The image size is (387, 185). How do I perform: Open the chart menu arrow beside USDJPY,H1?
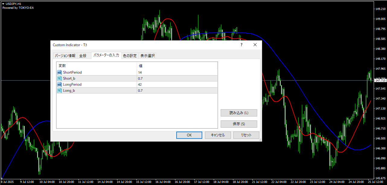pyautogui.click(x=3, y=4)
